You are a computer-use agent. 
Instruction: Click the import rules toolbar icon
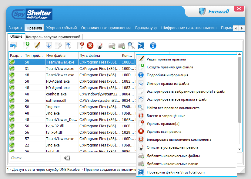49,46
